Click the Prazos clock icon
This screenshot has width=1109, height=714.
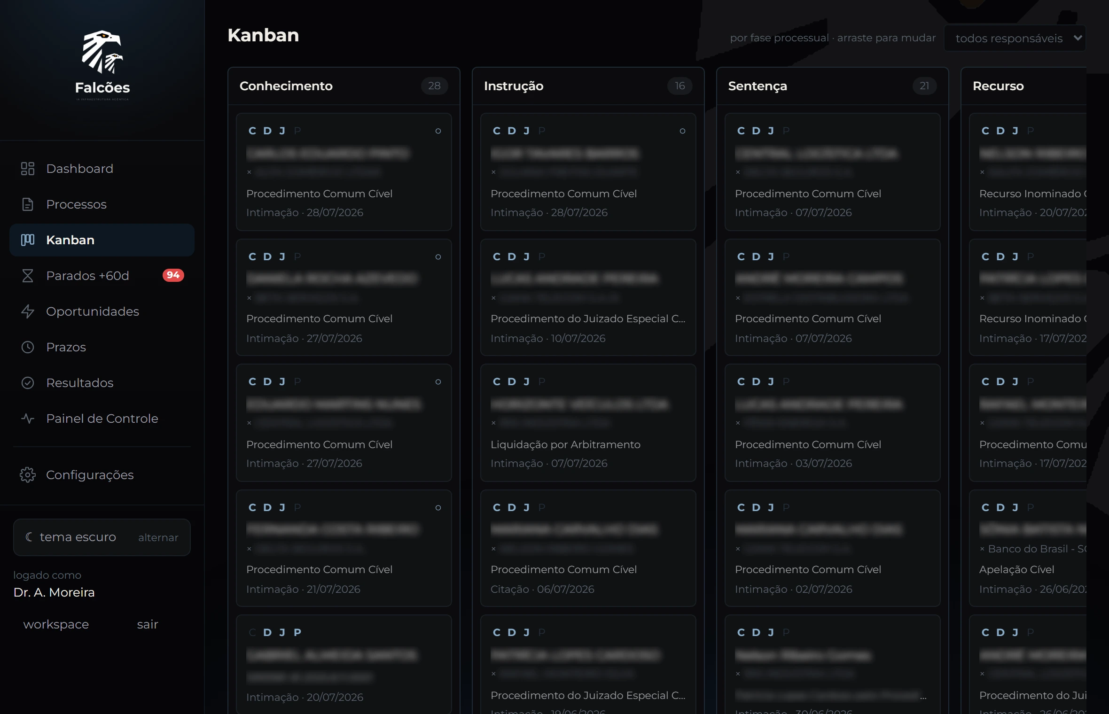pyautogui.click(x=28, y=347)
